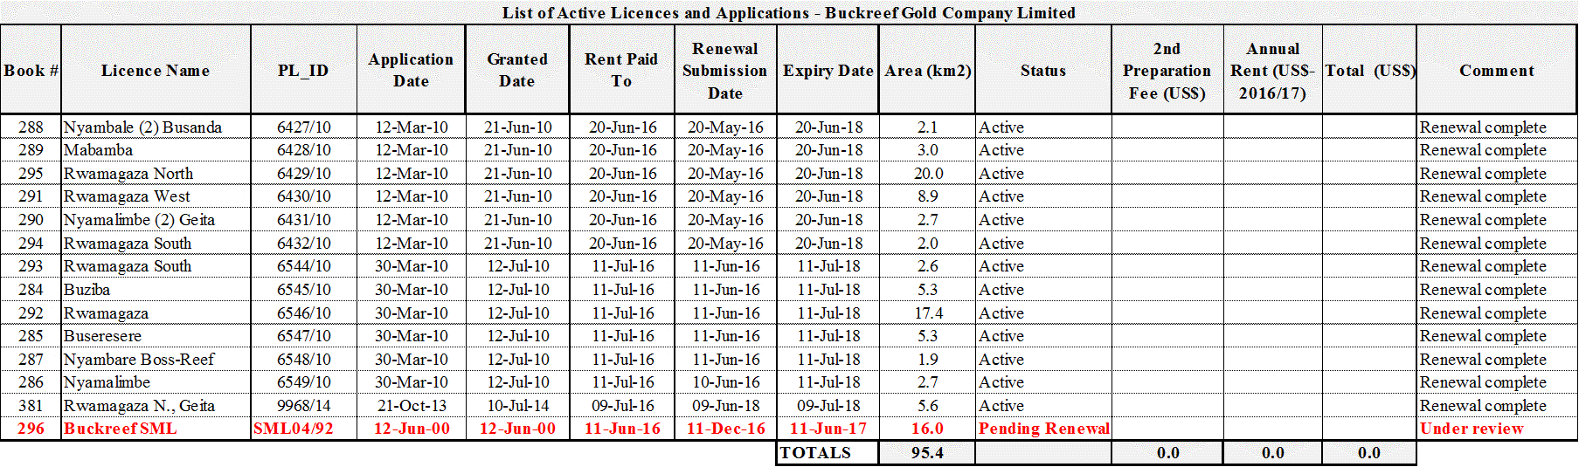Image resolution: width=1579 pixels, height=467 pixels.
Task: Select PL_ID cell '9968/14'
Action: click(304, 406)
